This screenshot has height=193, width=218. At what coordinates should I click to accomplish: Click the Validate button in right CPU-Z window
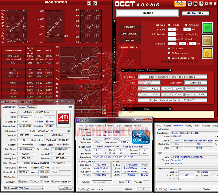click(x=207, y=189)
